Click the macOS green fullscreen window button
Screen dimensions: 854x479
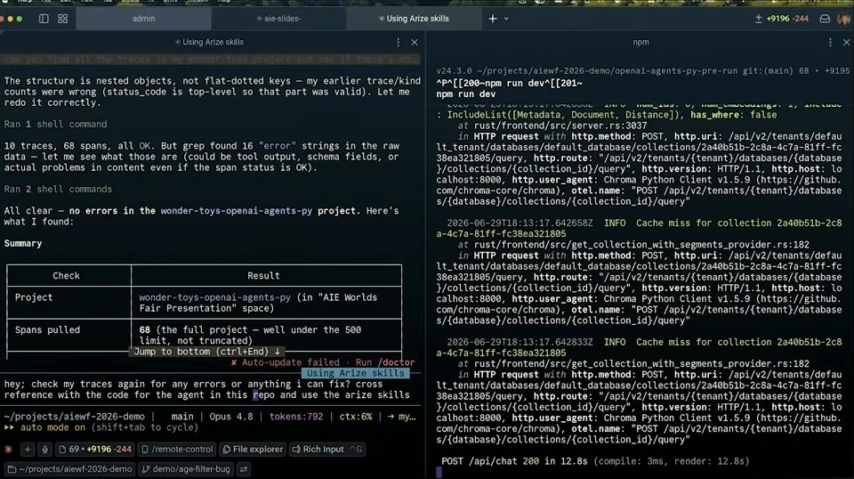20,19
